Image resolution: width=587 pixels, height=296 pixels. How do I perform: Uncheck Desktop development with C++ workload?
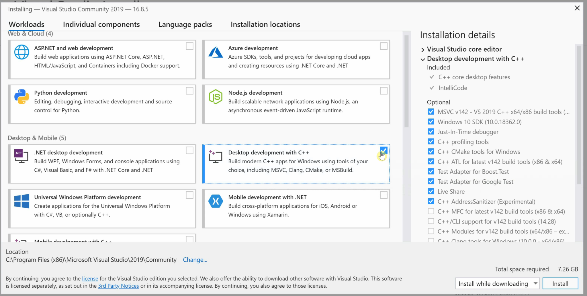tap(383, 150)
